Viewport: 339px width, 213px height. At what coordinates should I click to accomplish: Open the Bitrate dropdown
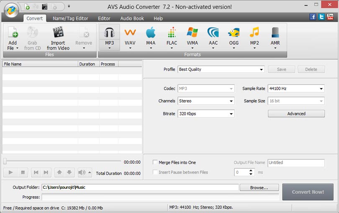pyautogui.click(x=206, y=114)
